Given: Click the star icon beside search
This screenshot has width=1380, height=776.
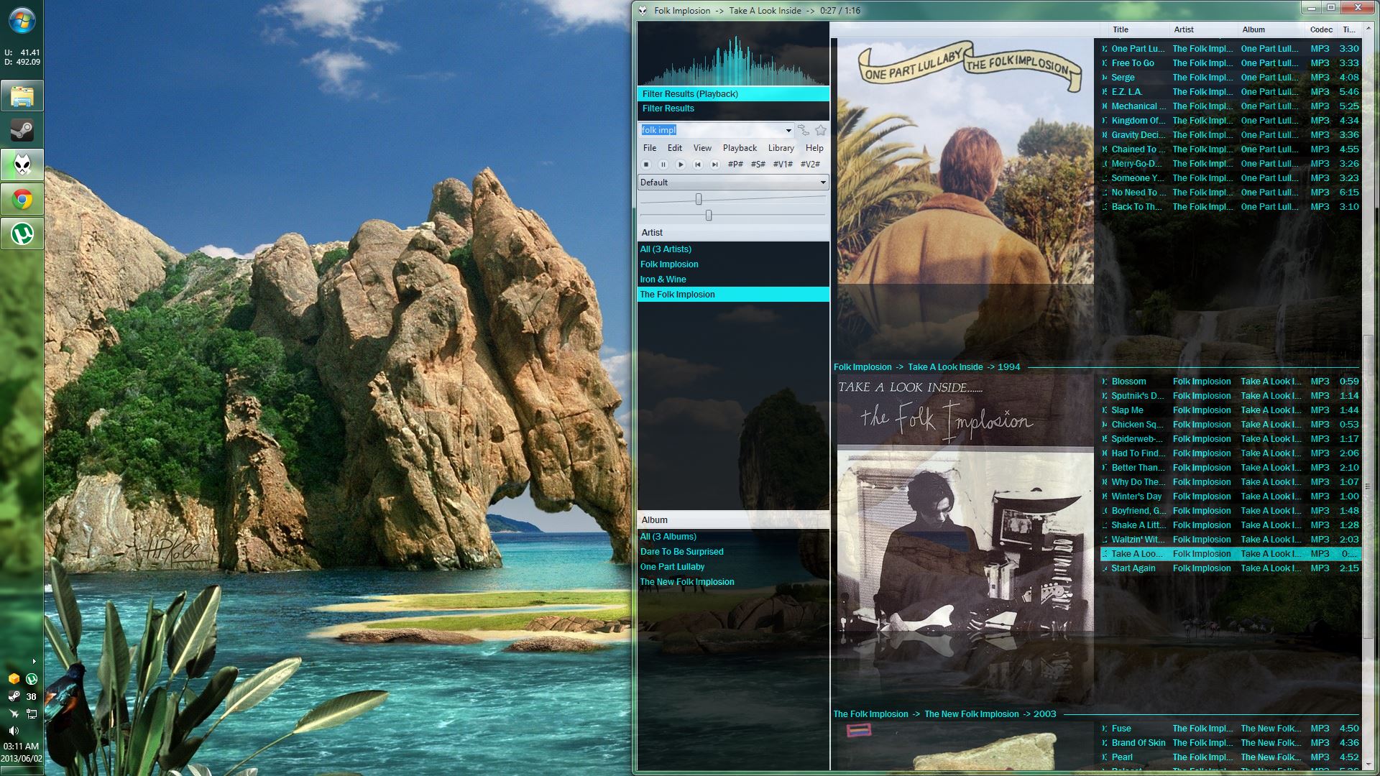Looking at the screenshot, I should (x=821, y=130).
